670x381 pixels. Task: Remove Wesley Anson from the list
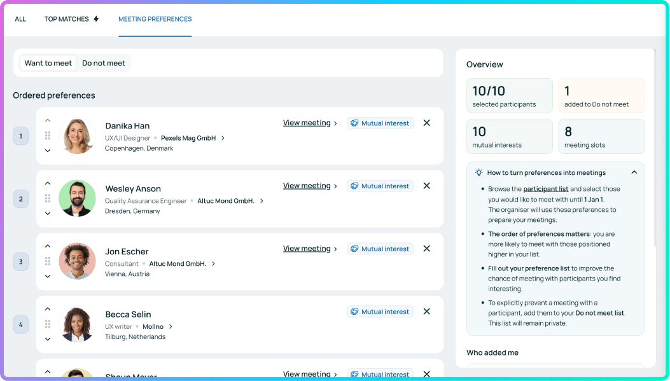[426, 186]
